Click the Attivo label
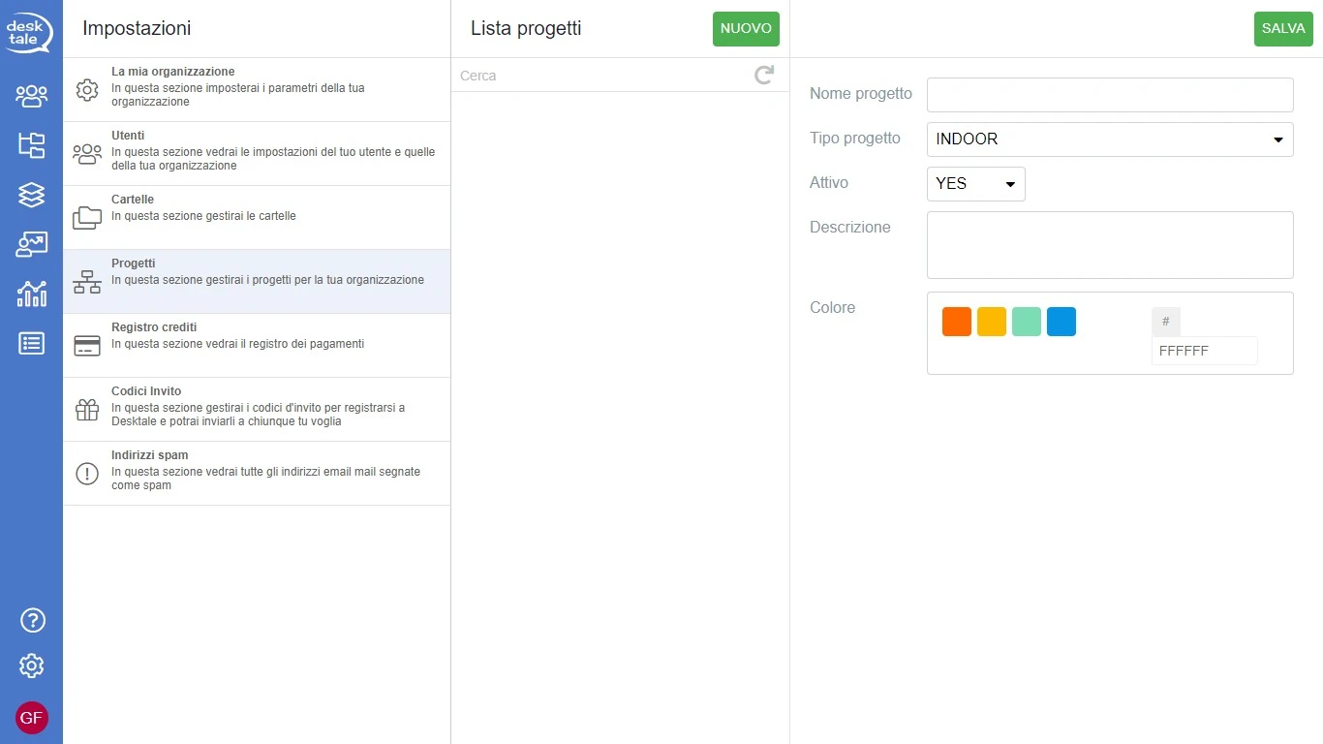This screenshot has height=744, width=1323. 829,183
